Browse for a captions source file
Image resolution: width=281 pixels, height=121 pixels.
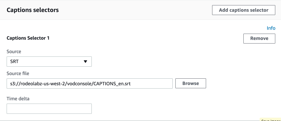click(191, 83)
